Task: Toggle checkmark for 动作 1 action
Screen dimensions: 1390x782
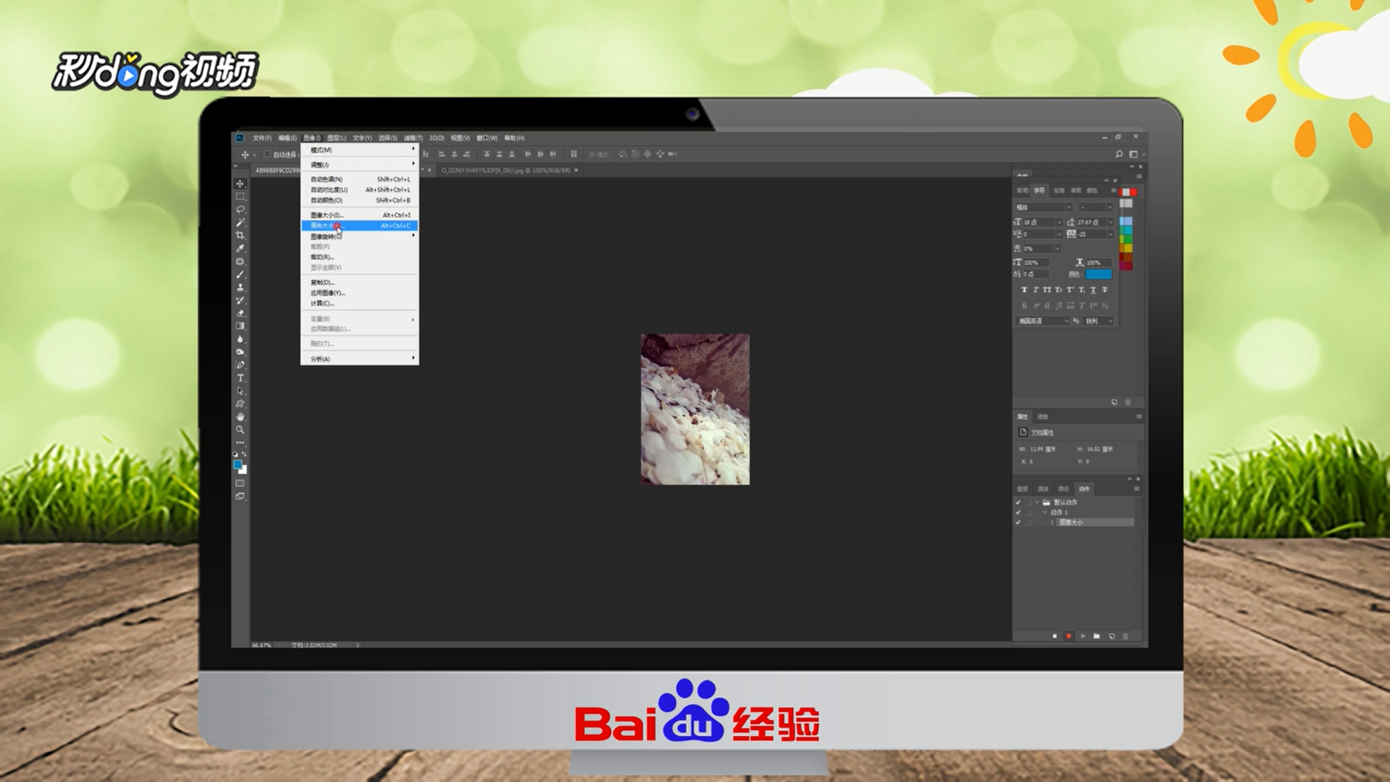Action: [x=1018, y=512]
